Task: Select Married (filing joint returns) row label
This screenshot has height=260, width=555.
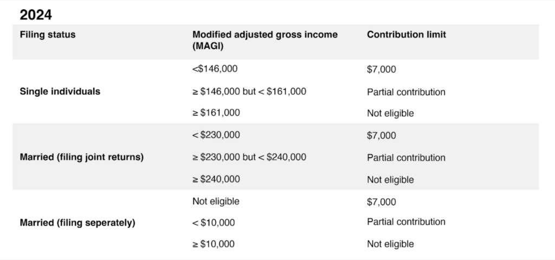Action: tap(81, 158)
